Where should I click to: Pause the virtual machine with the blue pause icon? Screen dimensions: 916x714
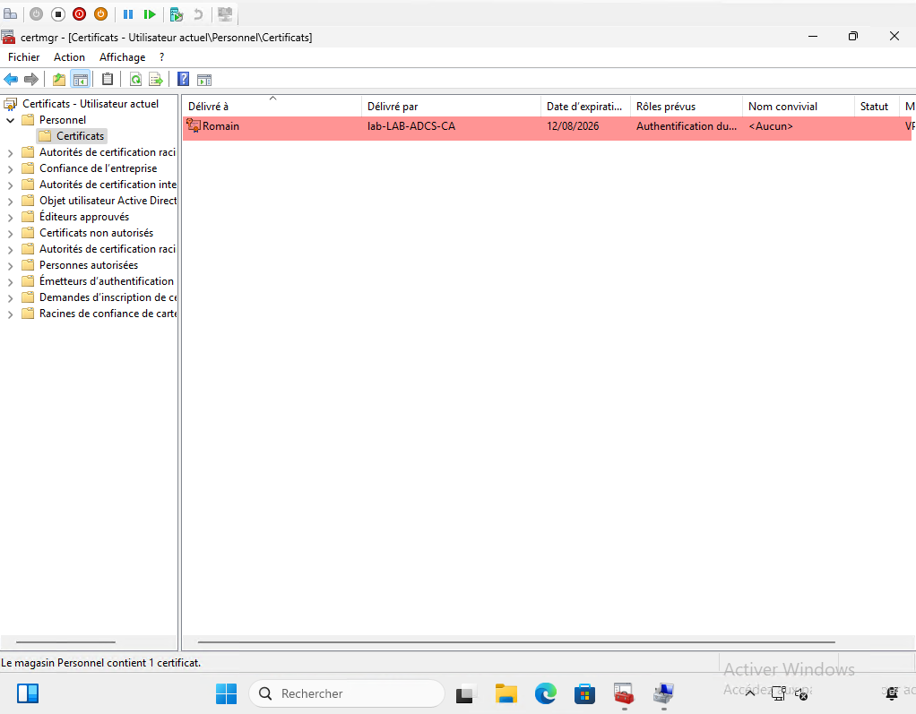click(128, 14)
